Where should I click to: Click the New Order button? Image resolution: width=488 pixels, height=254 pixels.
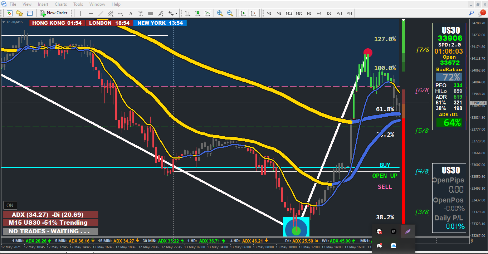tap(54, 13)
